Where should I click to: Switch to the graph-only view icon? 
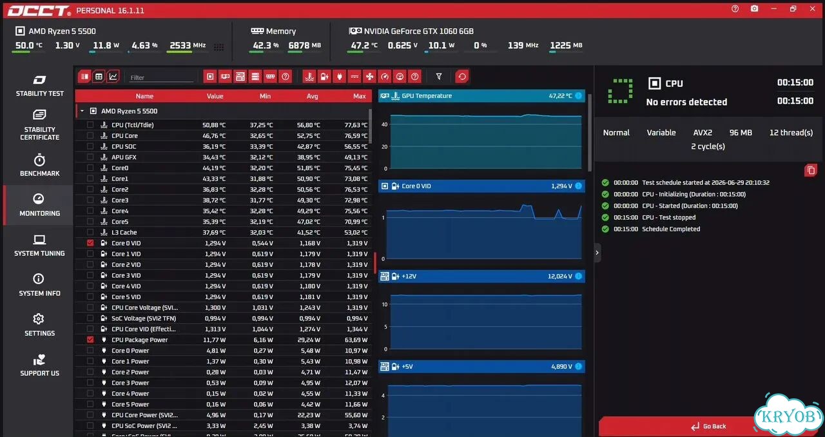pos(113,77)
